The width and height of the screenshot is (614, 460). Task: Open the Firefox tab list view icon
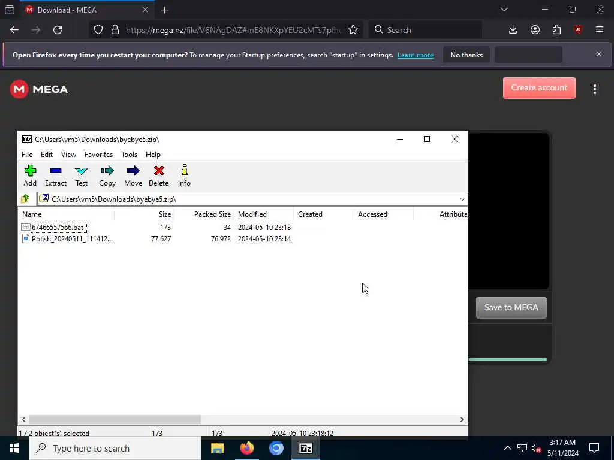pyautogui.click(x=10, y=10)
